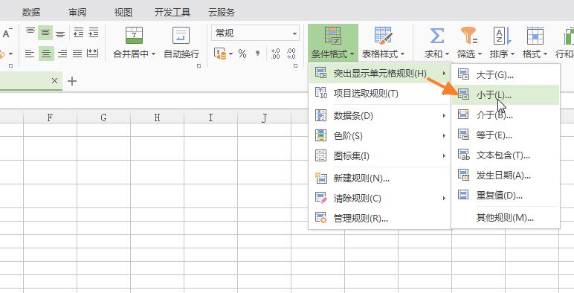Expand the 排序 dropdown
The image size is (574, 293).
tap(512, 54)
